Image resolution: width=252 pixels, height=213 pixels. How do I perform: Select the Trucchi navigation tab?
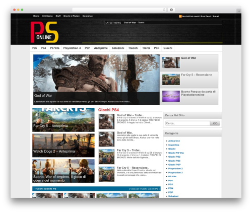(x=133, y=48)
